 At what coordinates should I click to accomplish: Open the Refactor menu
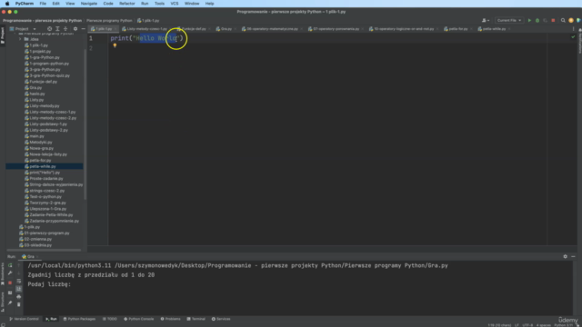point(127,4)
